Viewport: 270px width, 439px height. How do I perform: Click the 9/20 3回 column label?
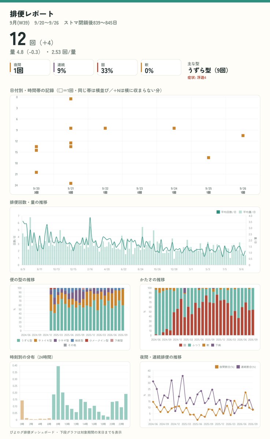[x=36, y=190]
